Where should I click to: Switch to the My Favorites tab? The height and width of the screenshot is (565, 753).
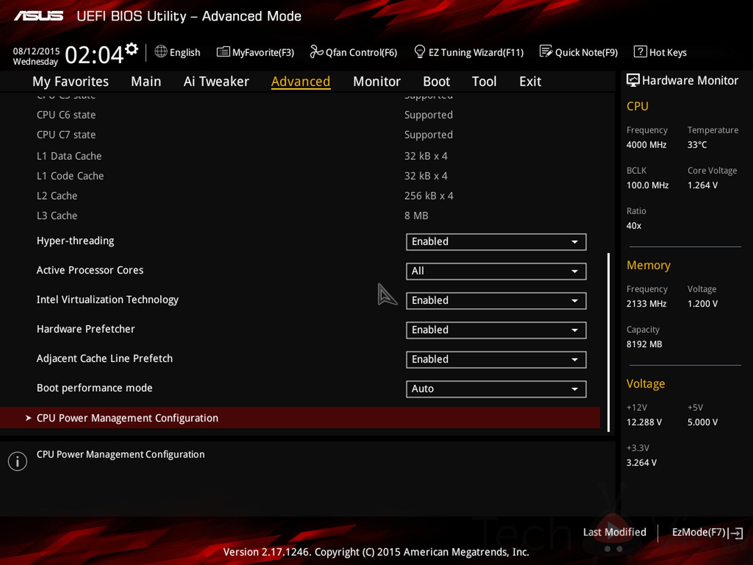pyautogui.click(x=71, y=82)
